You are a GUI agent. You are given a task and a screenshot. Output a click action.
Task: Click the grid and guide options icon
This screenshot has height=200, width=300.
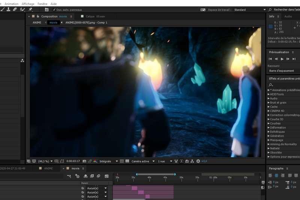coord(57,161)
